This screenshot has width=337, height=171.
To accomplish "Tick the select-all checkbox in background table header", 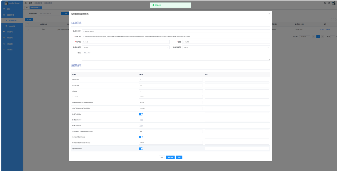I will pos(28,24).
